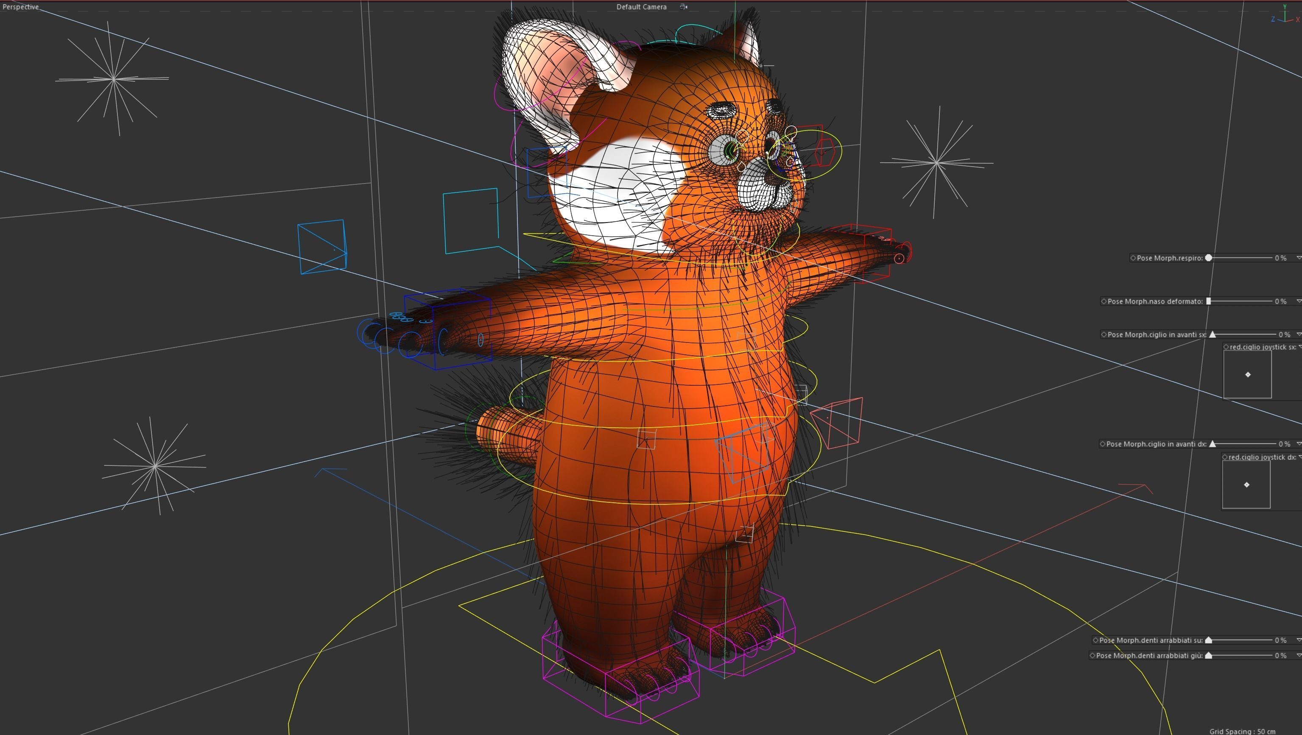The image size is (1302, 735).
Task: Open the dropdown arrow for ciglio in avanti sx
Action: pos(1299,335)
